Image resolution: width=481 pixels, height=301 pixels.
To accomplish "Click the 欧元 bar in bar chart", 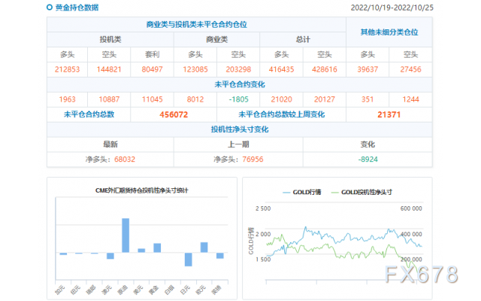I will (204, 247).
